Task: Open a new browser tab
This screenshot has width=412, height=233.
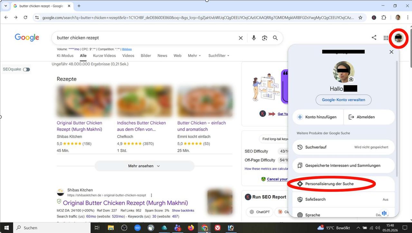Action: point(79,6)
